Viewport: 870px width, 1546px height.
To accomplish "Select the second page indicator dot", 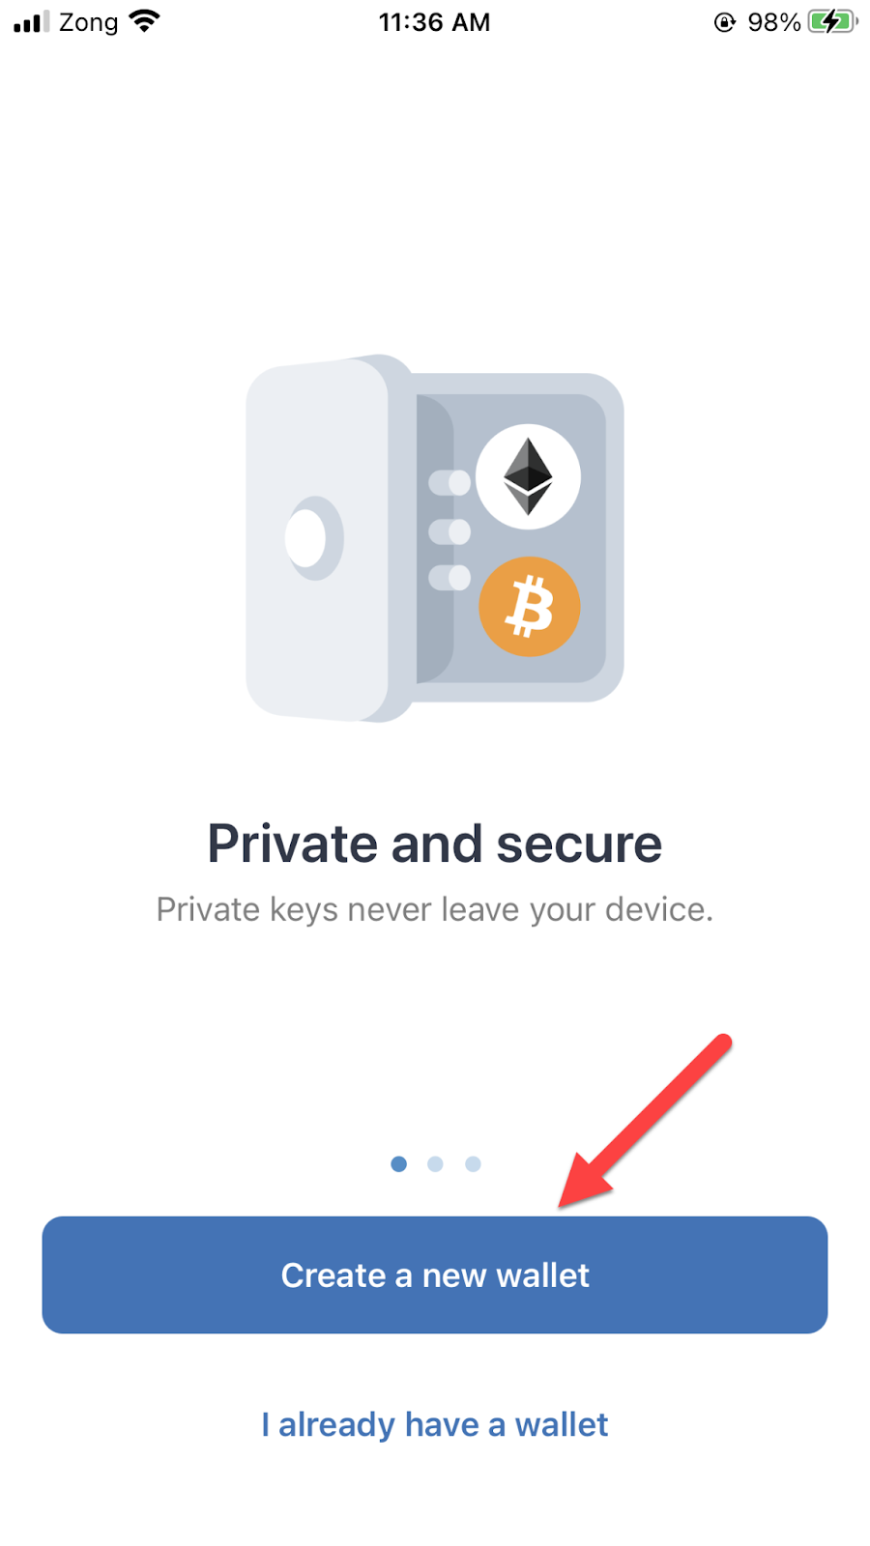I will 435,1163.
